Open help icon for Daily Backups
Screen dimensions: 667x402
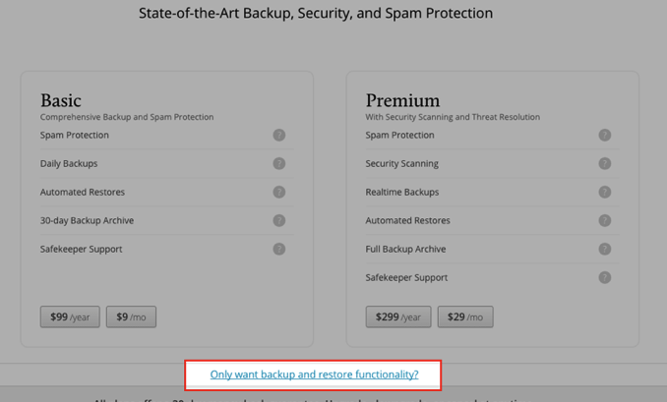click(279, 163)
